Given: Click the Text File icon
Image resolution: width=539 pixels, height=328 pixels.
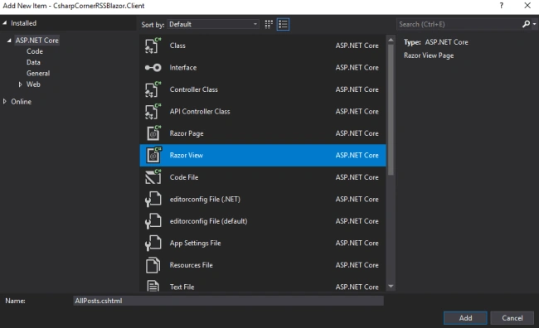Looking at the screenshot, I should [153, 286].
